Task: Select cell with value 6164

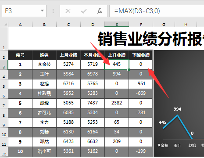Action: point(93,132)
